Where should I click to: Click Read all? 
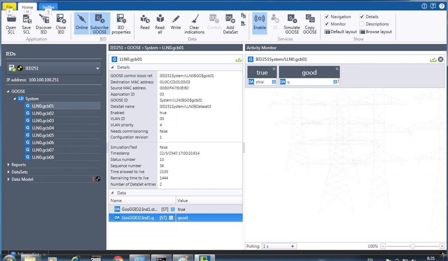[x=160, y=24]
